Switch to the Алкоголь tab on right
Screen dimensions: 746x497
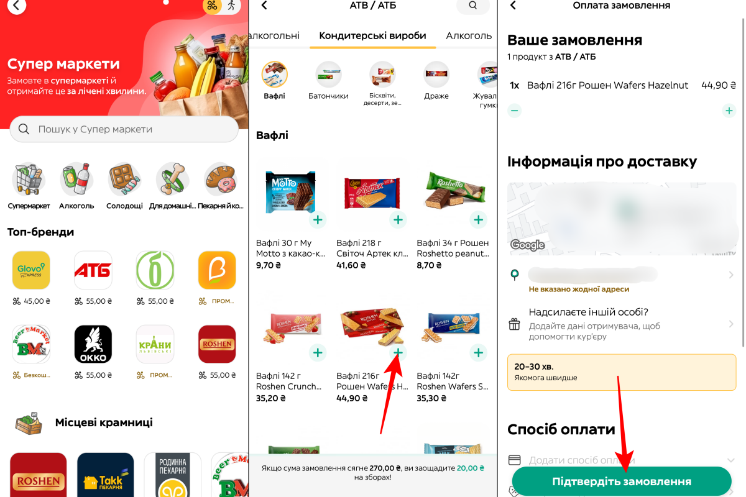[x=469, y=35]
